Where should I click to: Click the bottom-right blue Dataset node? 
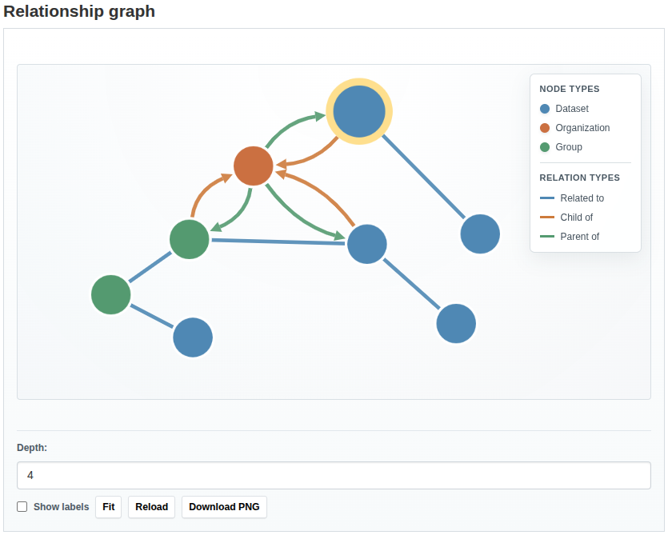[x=456, y=323]
